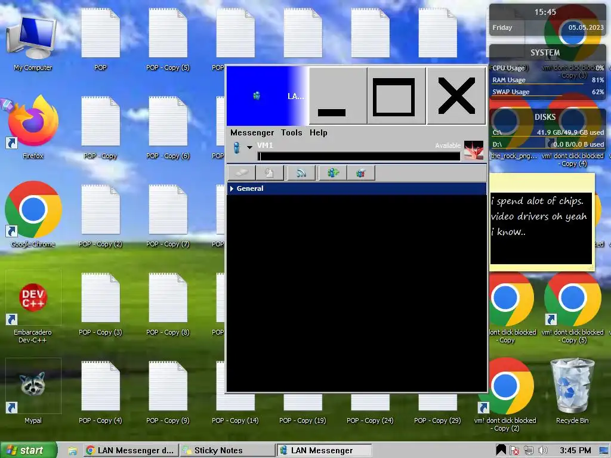Click into the black note input field
This screenshot has height=458, width=611.
[x=359, y=156]
